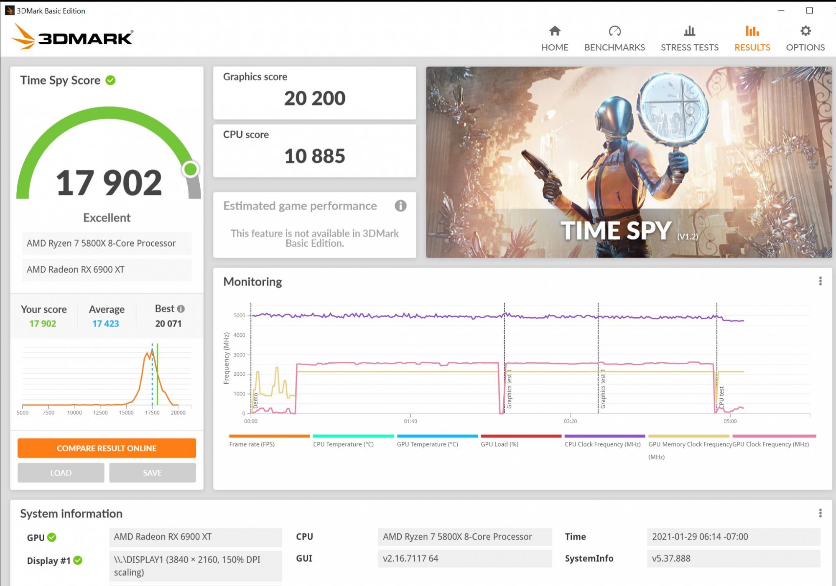Screen dimensions: 836x586
Task: Switch to the Results tab
Action: pos(752,47)
